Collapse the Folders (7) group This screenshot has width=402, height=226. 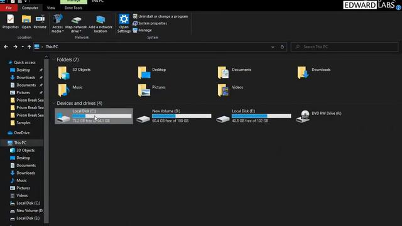coord(54,60)
